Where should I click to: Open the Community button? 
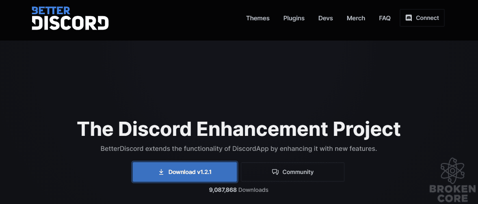(293, 172)
